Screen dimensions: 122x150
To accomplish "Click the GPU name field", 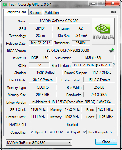I will [59, 21].
